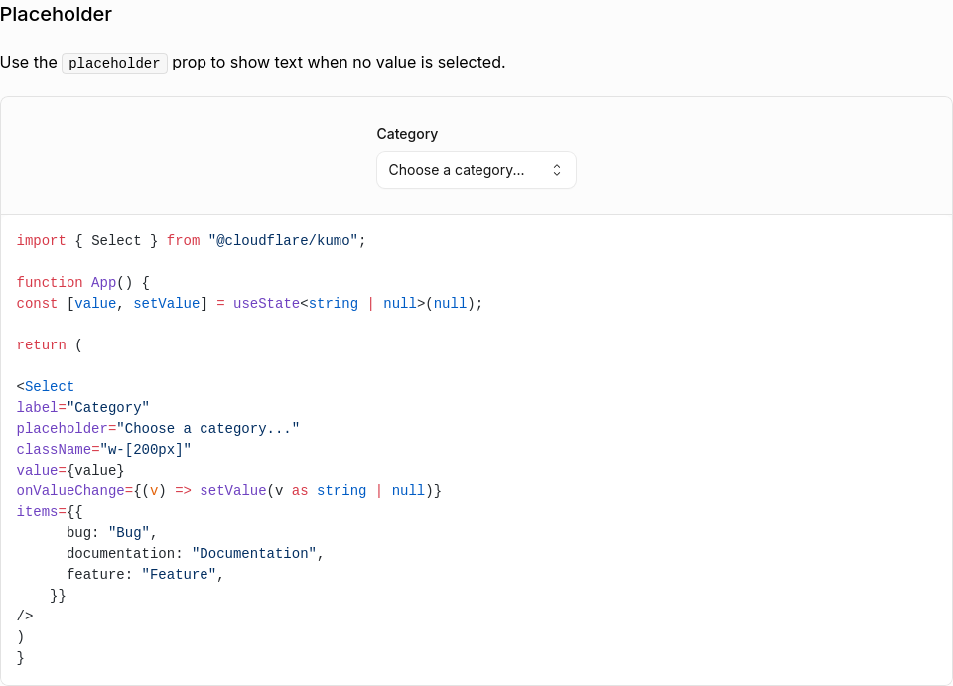Open the Category select dropdown
Screen dimensions: 953x686
(476, 170)
